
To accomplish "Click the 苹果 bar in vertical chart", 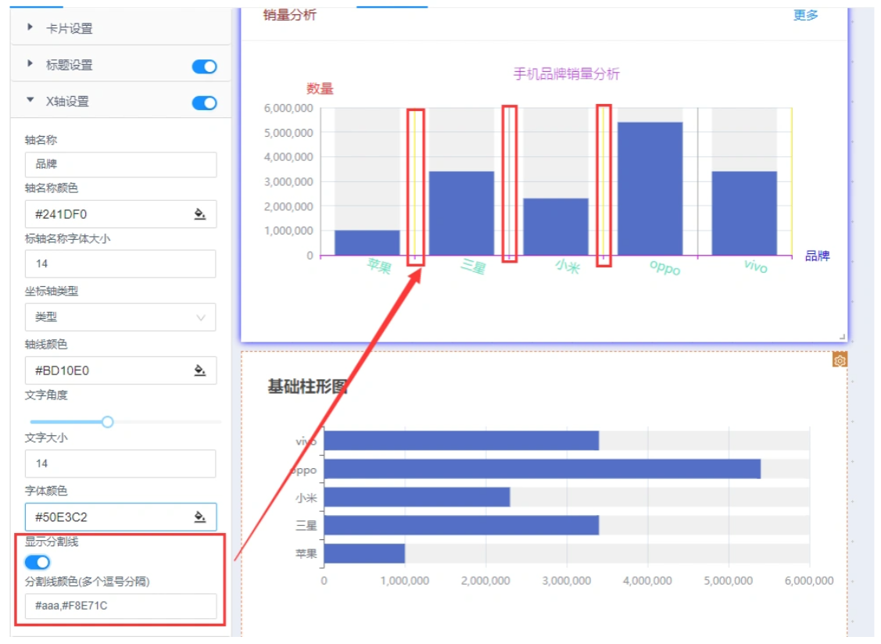I will [x=367, y=243].
